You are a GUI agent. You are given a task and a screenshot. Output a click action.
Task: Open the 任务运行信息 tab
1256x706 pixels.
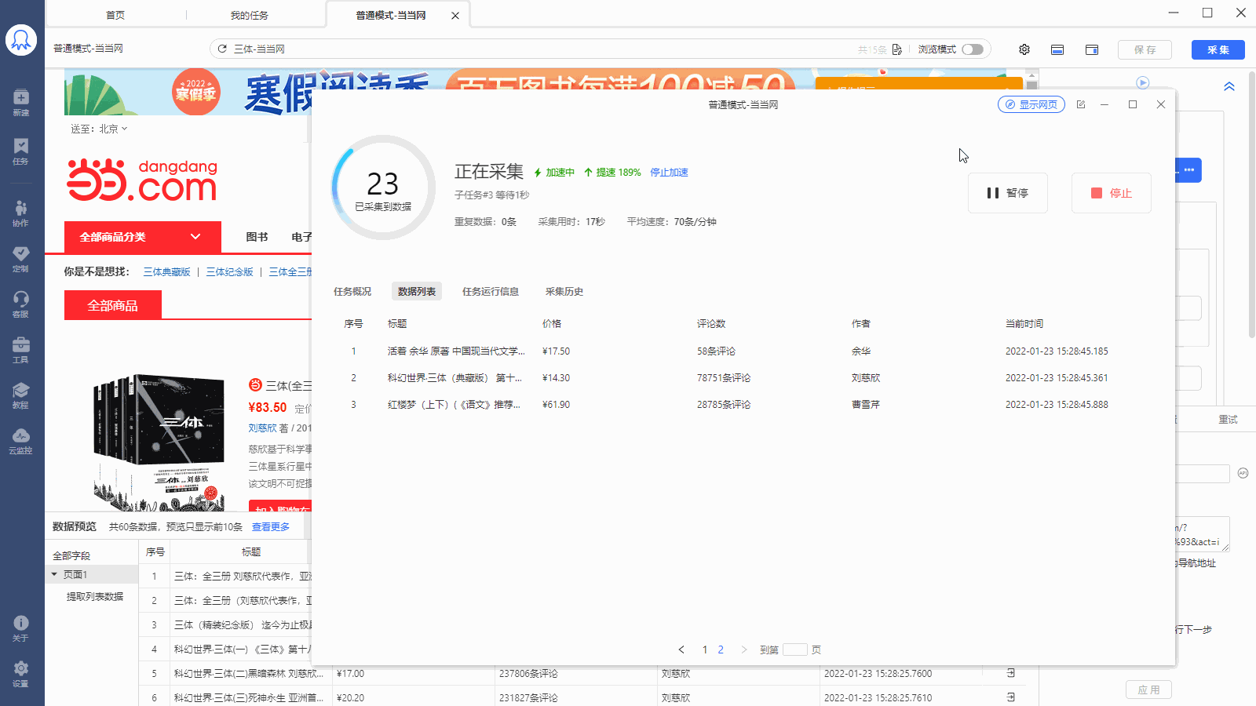[491, 292]
